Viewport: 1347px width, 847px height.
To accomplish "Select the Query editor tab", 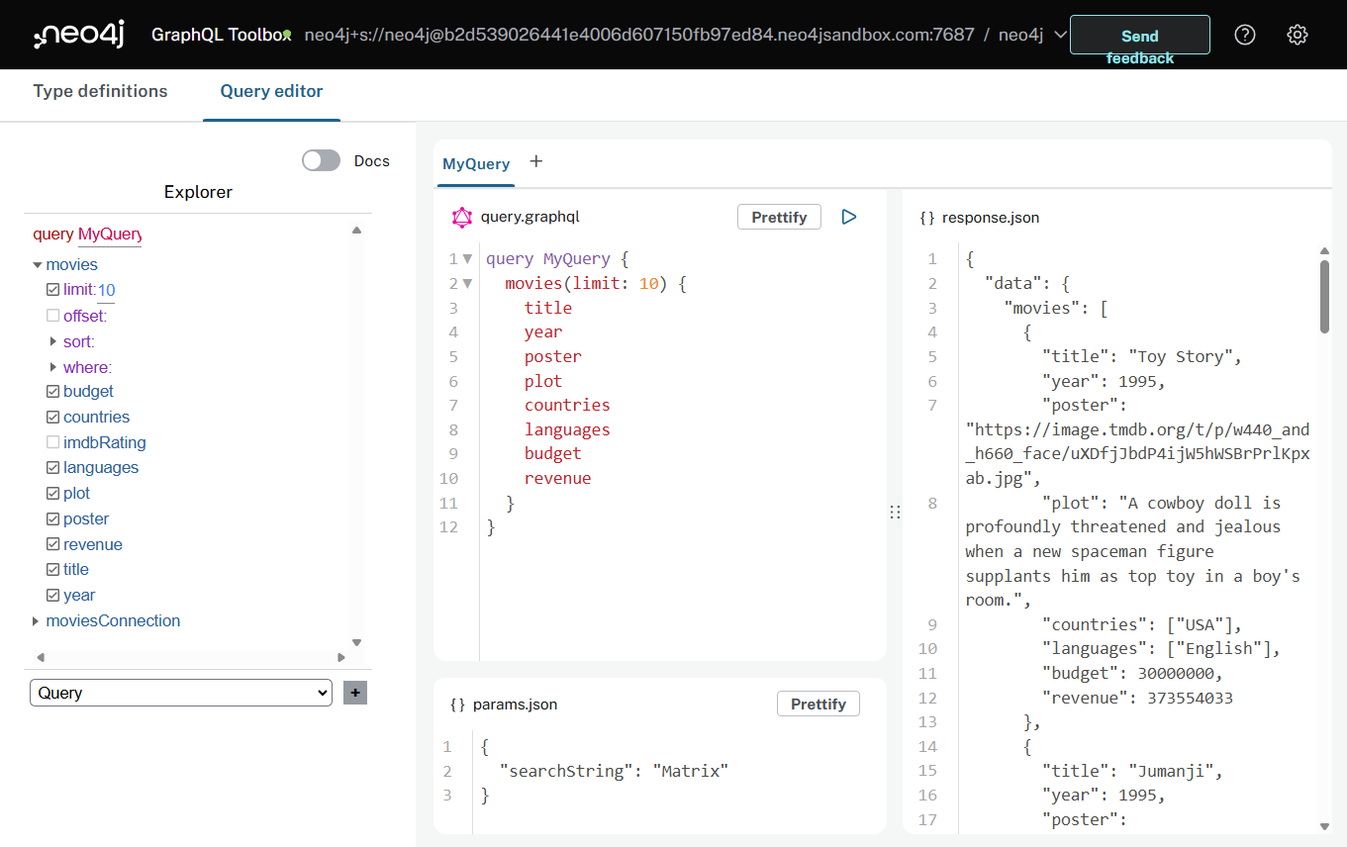I will tap(271, 91).
